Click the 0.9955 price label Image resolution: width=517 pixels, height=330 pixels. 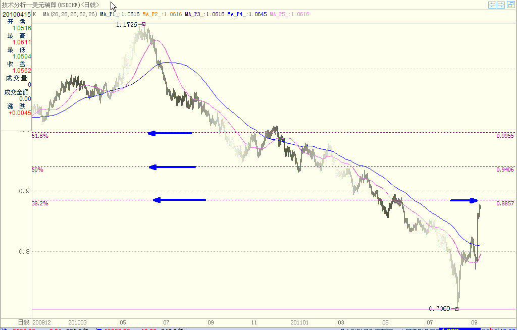[x=505, y=136]
